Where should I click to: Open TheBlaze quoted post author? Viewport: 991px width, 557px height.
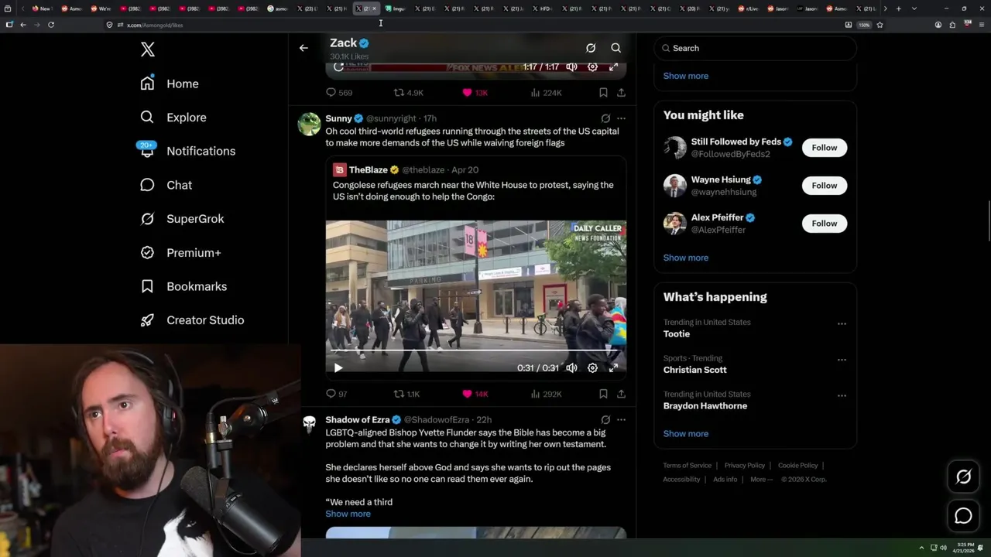tap(368, 170)
